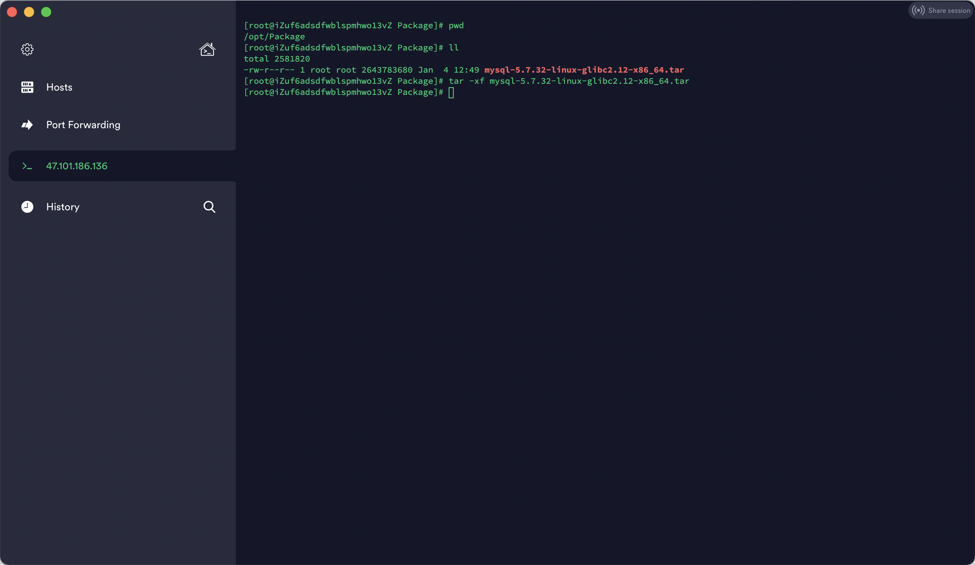Click the Share session button
Viewport: 975px width, 565px height.
tap(941, 10)
